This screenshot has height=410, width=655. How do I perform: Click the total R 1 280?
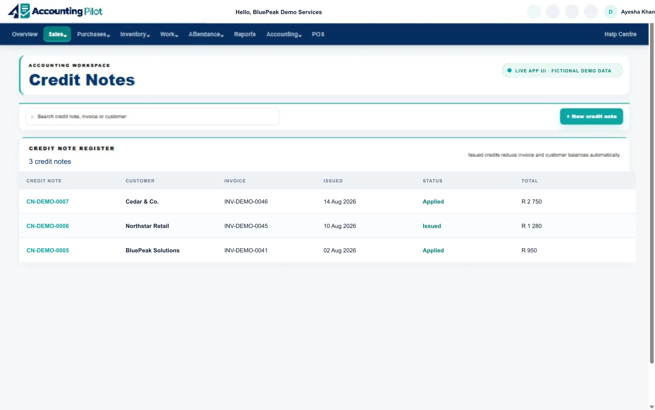(531, 226)
